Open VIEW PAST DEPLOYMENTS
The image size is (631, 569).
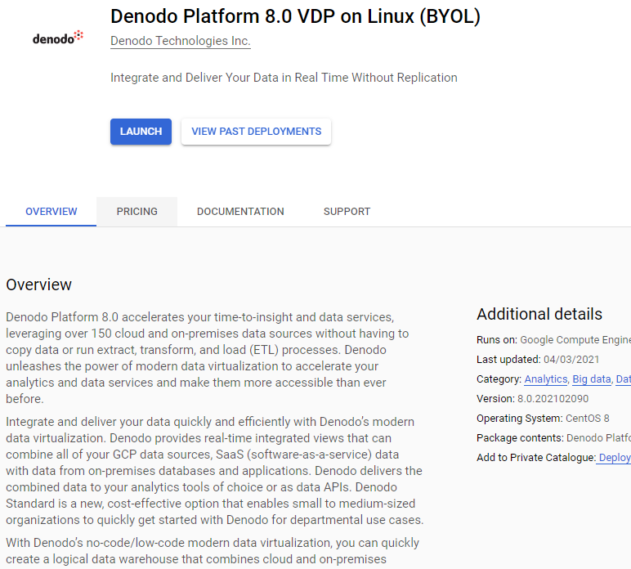tap(256, 132)
